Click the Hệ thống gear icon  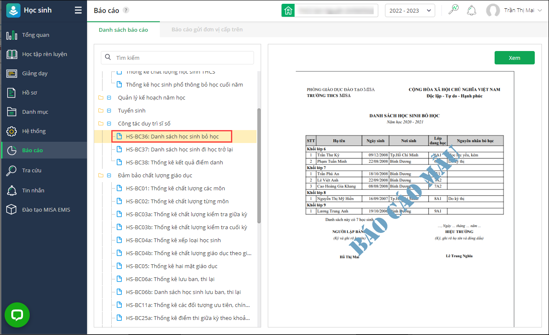coord(12,131)
